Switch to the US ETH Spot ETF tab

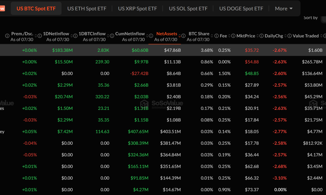tap(87, 8)
